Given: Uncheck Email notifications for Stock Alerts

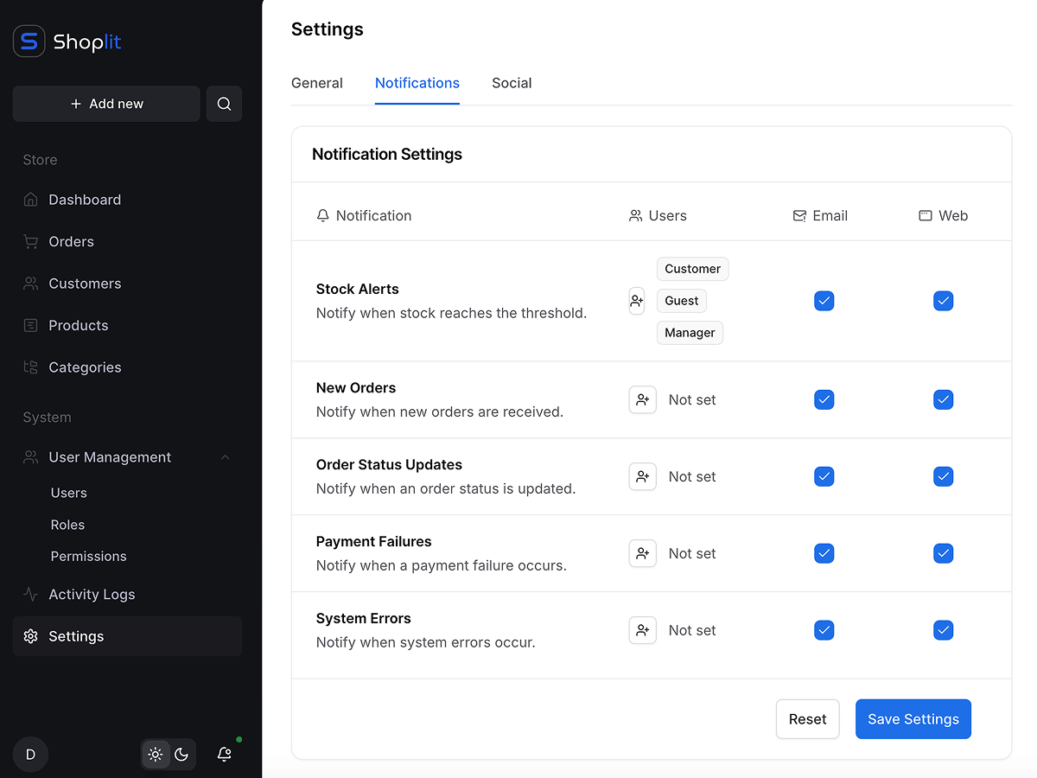Looking at the screenshot, I should pyautogui.click(x=824, y=301).
